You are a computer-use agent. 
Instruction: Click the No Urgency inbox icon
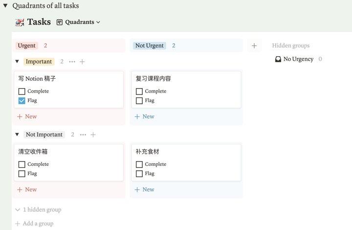click(278, 59)
